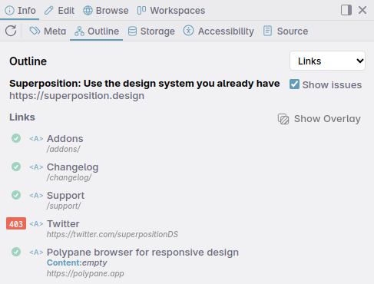374x284 pixels.
Task: Toggle the panel dock position icon
Action: (346, 10)
